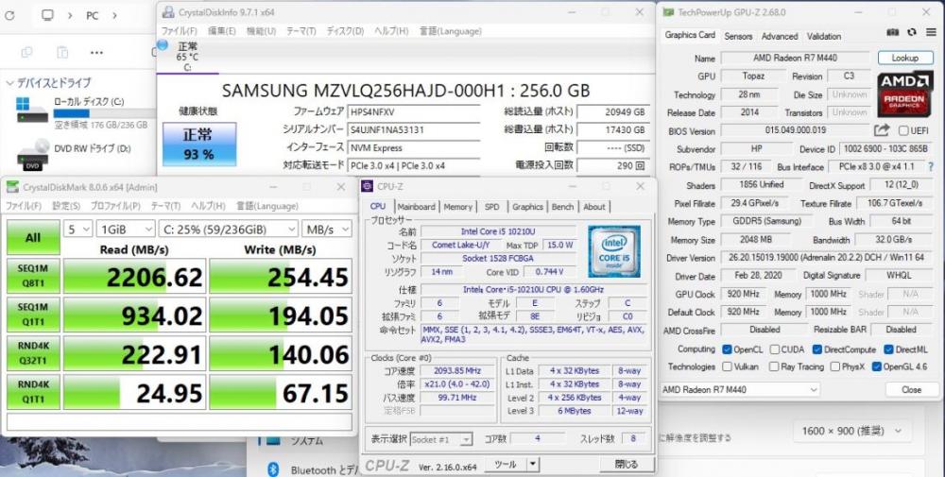Open the drive selection dropdown C: 25%
The image size is (945, 477).
[229, 229]
